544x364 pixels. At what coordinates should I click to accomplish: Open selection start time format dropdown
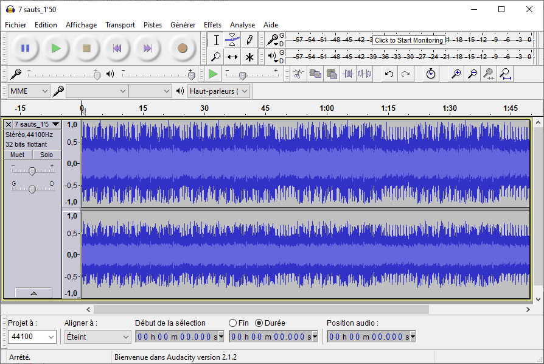[221, 337]
